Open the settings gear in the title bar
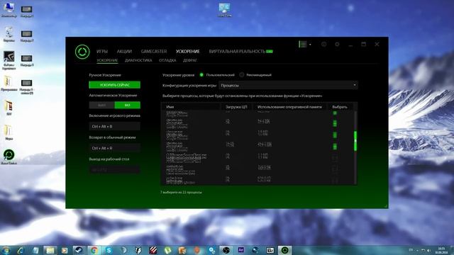Screen dimensions: 454x255 [x=337, y=44]
